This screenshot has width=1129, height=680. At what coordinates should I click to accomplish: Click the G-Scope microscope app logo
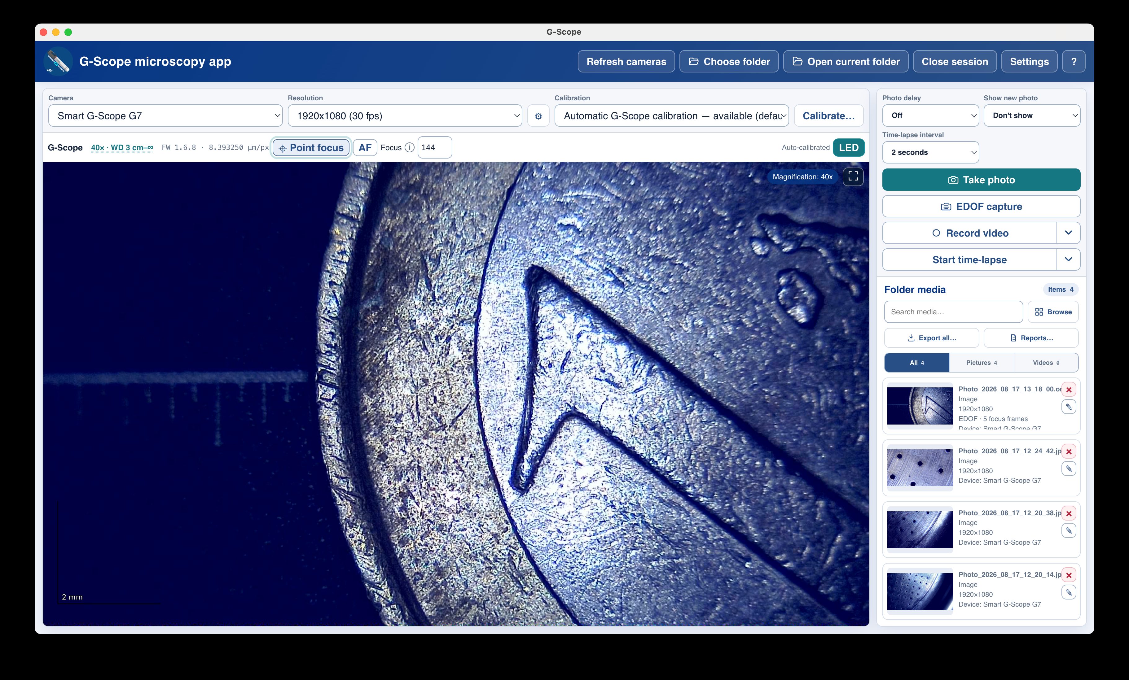(58, 61)
